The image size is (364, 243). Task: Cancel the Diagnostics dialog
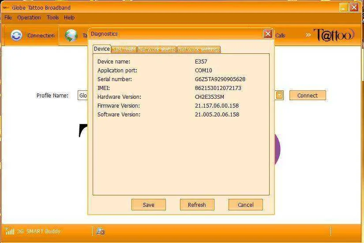point(246,205)
